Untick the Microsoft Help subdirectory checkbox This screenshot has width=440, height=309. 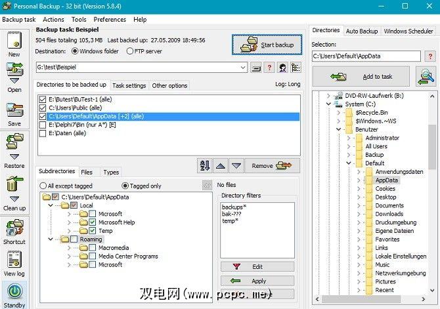click(93, 222)
